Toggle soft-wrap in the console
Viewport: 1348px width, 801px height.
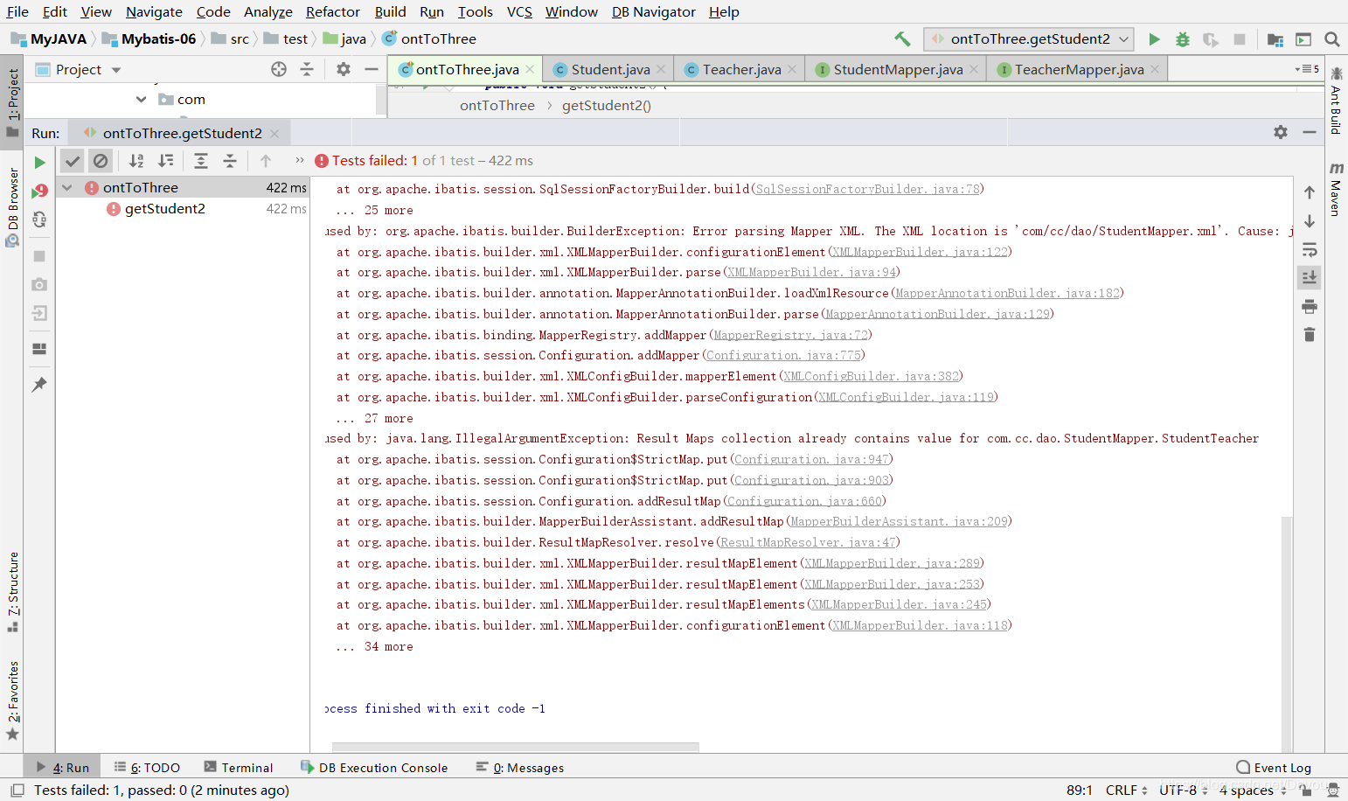(x=1310, y=250)
